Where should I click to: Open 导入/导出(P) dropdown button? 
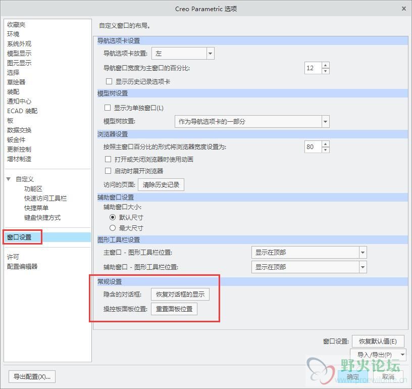378,355
